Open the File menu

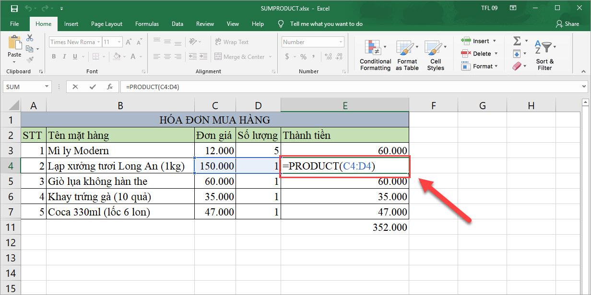pos(14,23)
